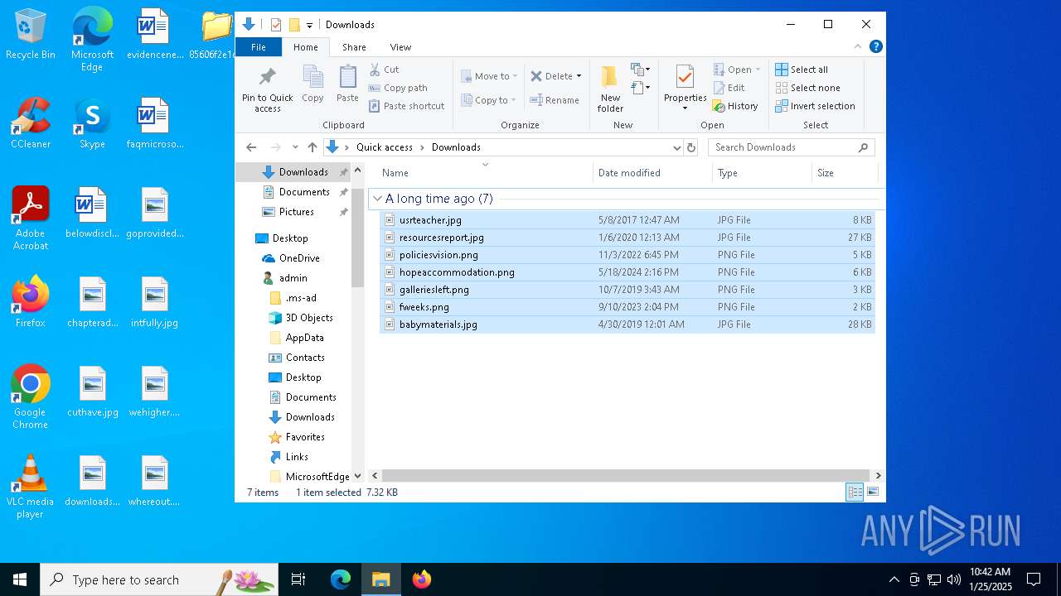This screenshot has height=596, width=1061.
Task: Switch to the Share ribbon tab
Action: point(354,47)
